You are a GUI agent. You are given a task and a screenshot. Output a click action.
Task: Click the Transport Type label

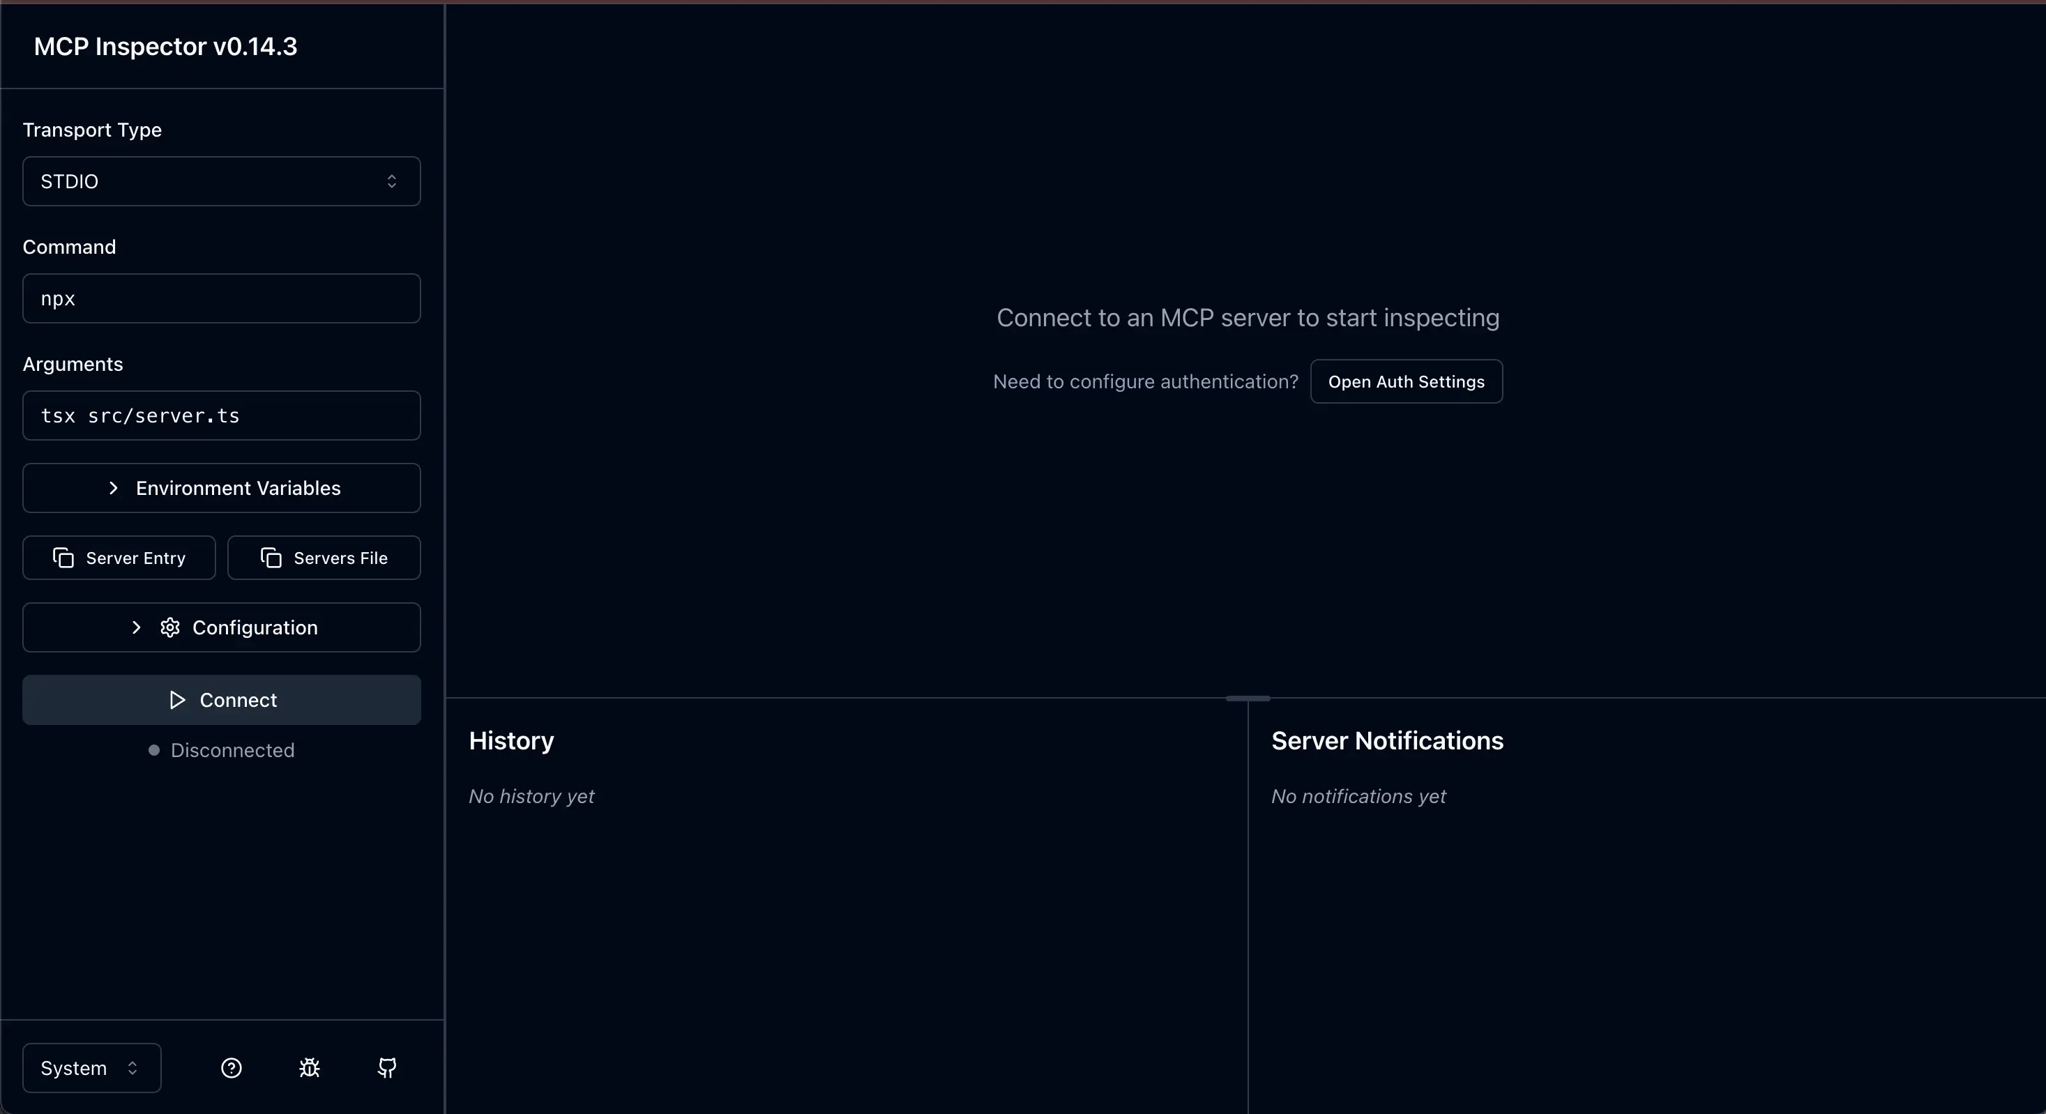[x=92, y=130]
